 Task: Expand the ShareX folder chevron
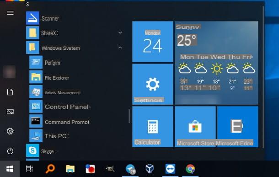(x=120, y=33)
